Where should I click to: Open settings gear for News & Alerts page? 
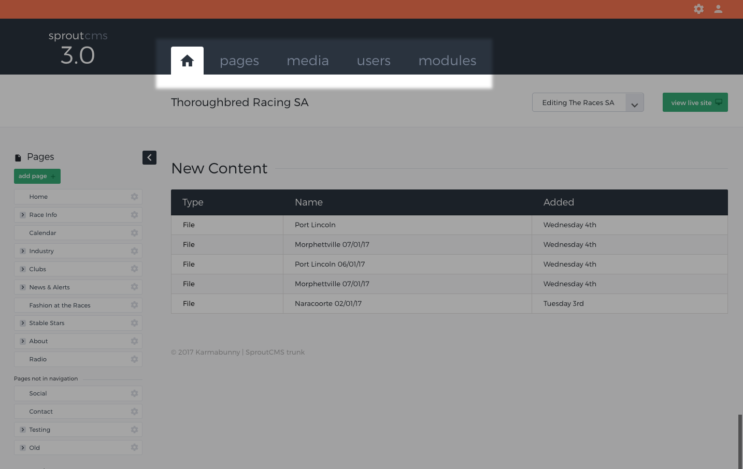134,287
